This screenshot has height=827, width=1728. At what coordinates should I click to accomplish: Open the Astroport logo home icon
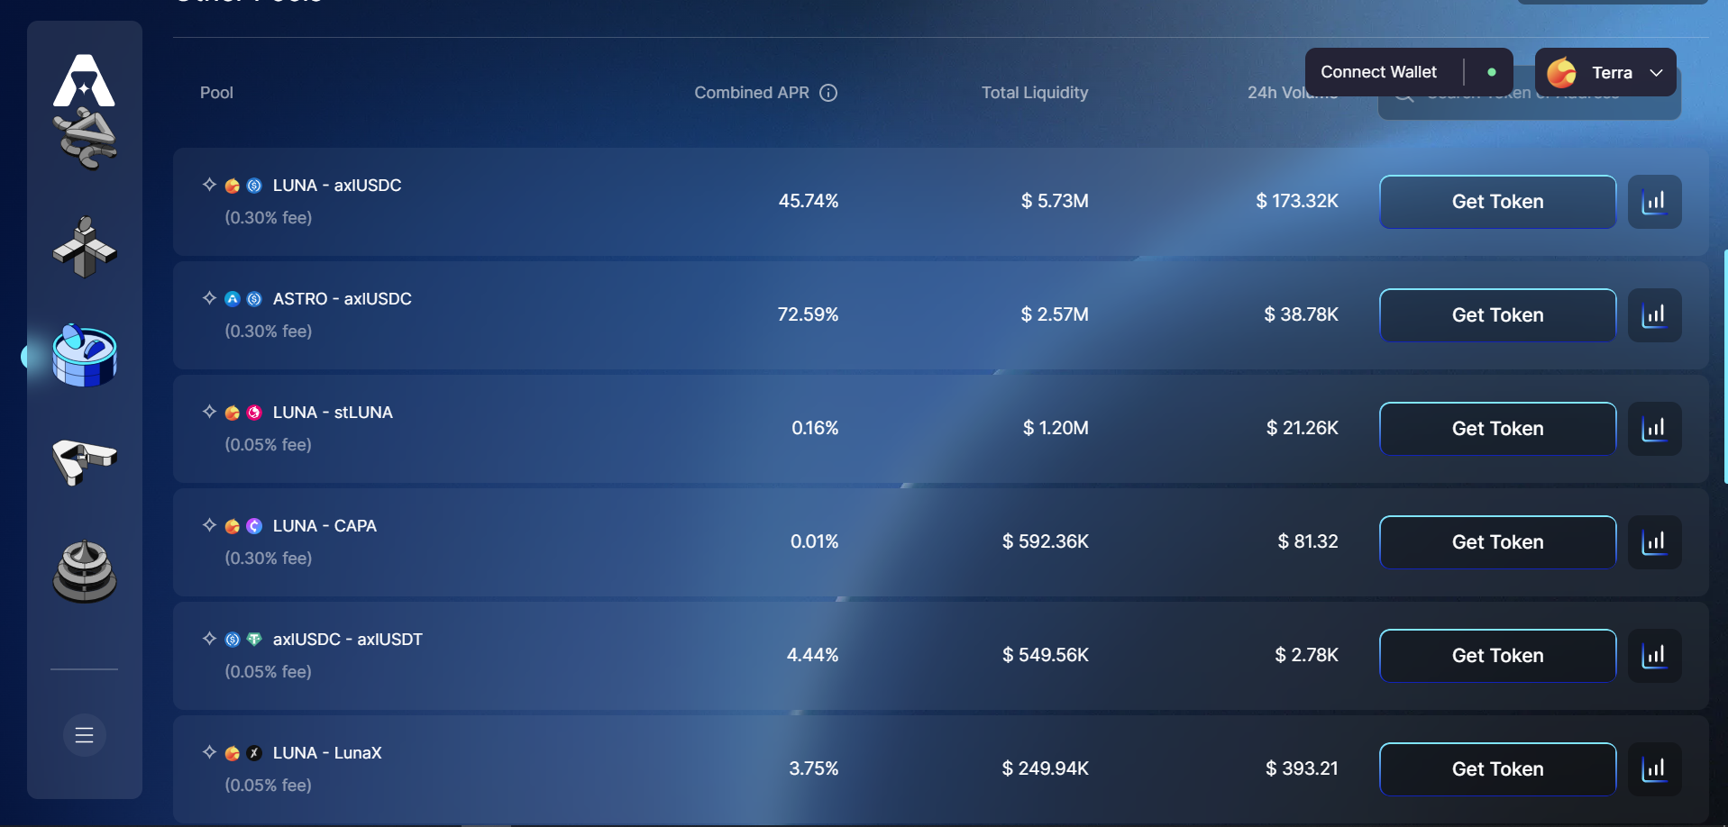tap(84, 80)
